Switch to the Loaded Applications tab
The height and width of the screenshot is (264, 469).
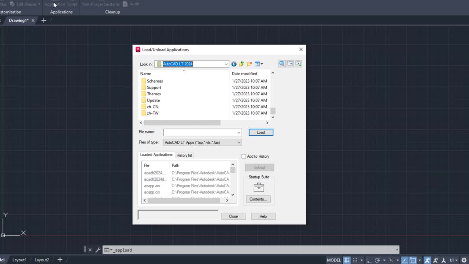click(156, 155)
